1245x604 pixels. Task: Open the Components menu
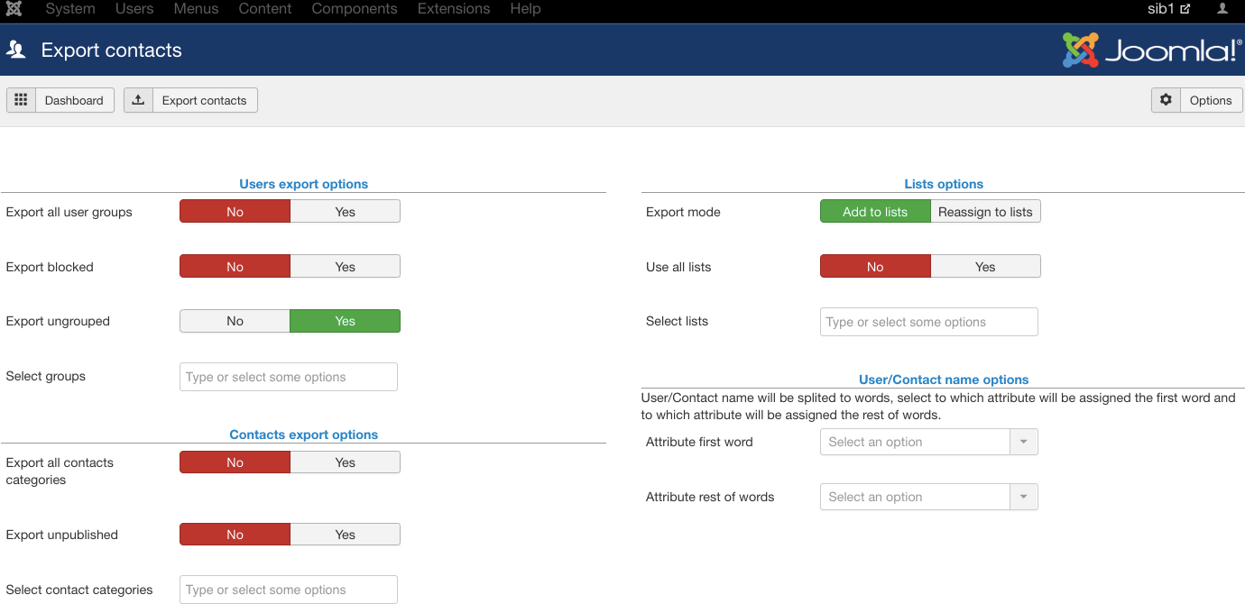click(x=355, y=9)
